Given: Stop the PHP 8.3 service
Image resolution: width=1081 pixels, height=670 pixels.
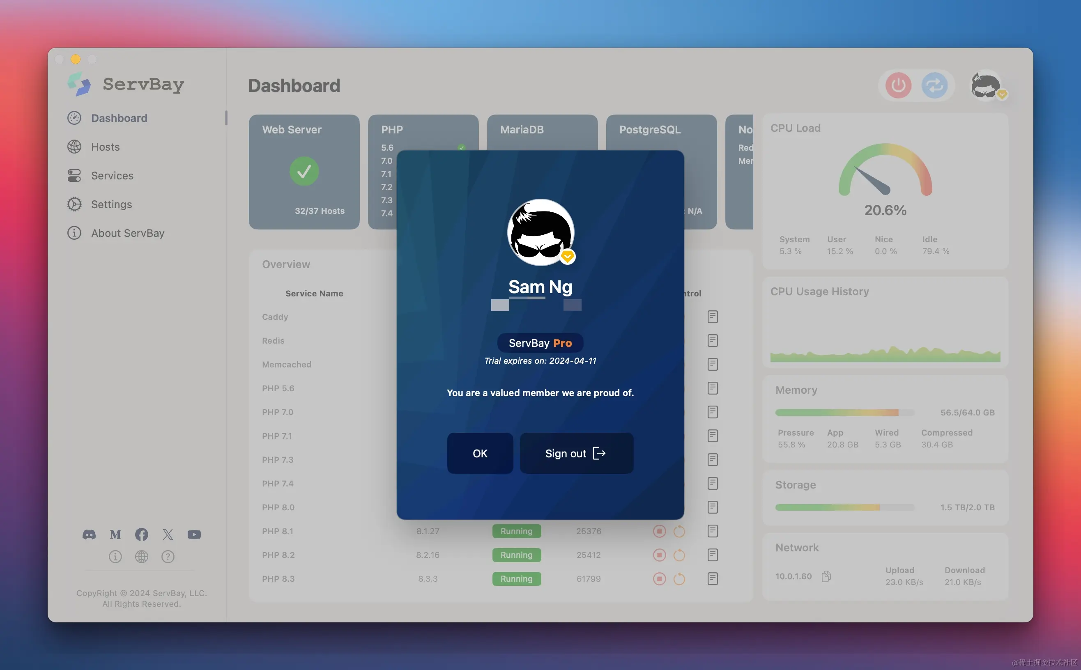Looking at the screenshot, I should 659,579.
